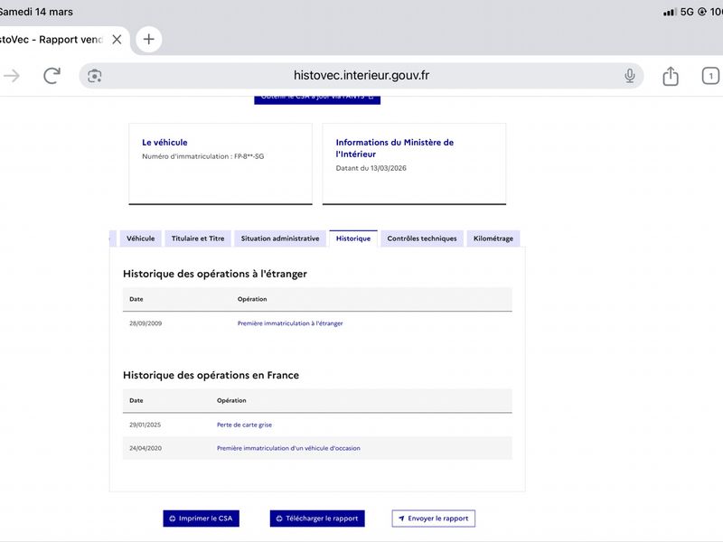Open the share sheet icon
723x542 pixels.
tap(671, 76)
